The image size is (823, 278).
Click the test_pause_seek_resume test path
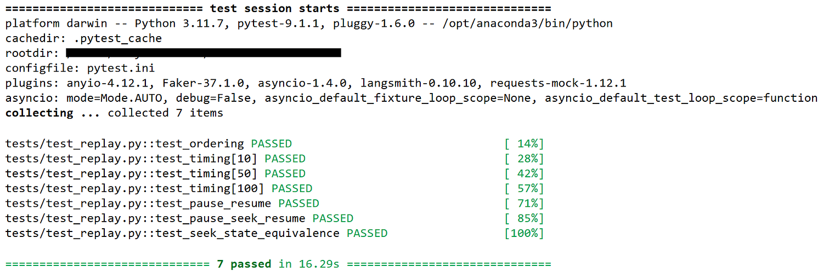pos(155,218)
